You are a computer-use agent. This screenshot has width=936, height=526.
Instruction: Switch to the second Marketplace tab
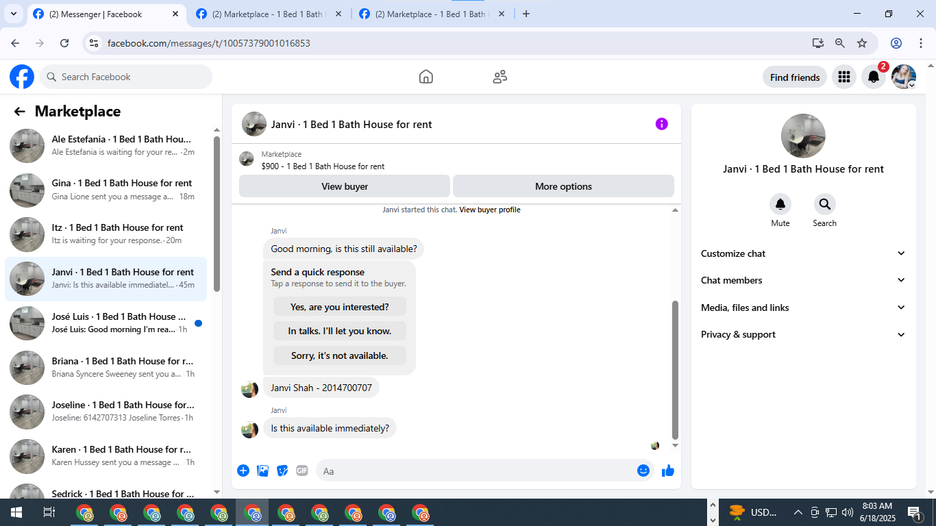tap(269, 14)
